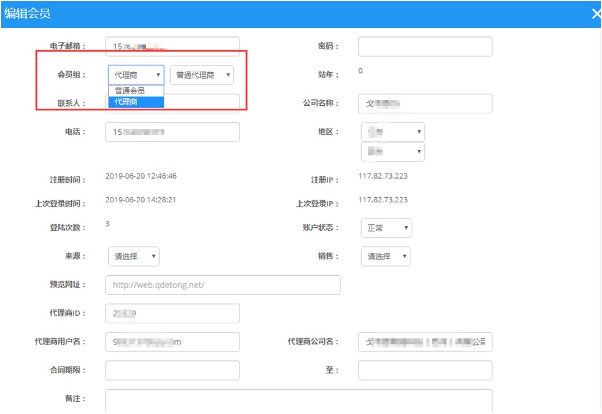Screen dimensions: 602x414
Task: Click the 合同期限 start date field
Action: tap(172, 371)
